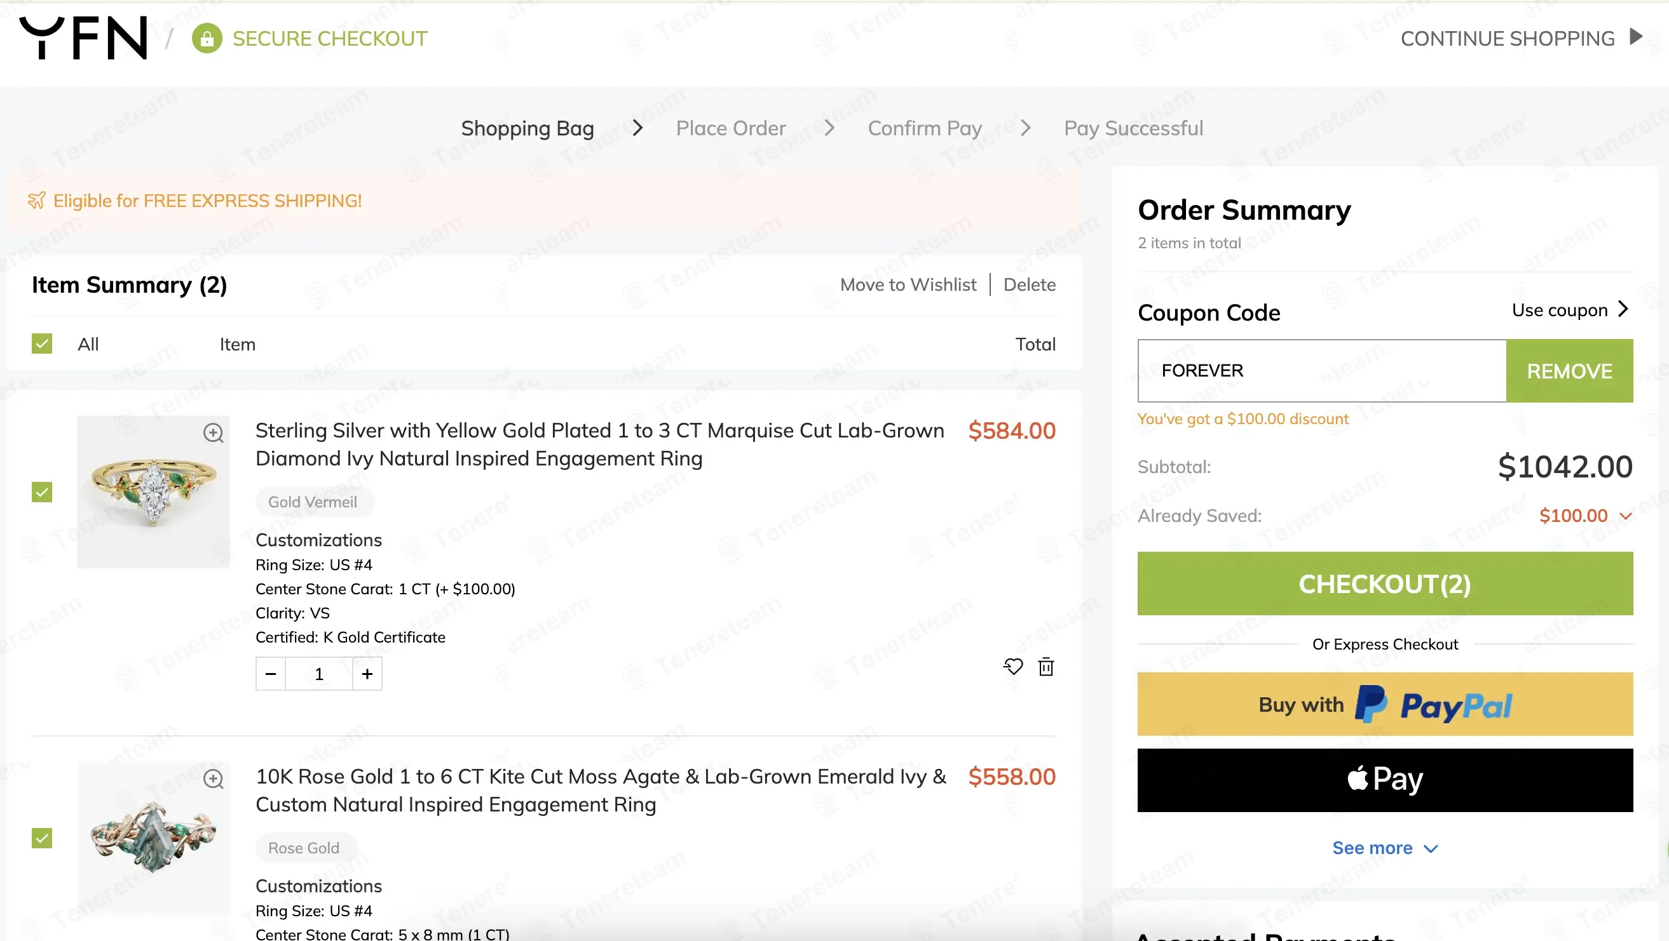The width and height of the screenshot is (1669, 941).
Task: Zoom the moss agate ring image
Action: tap(213, 778)
